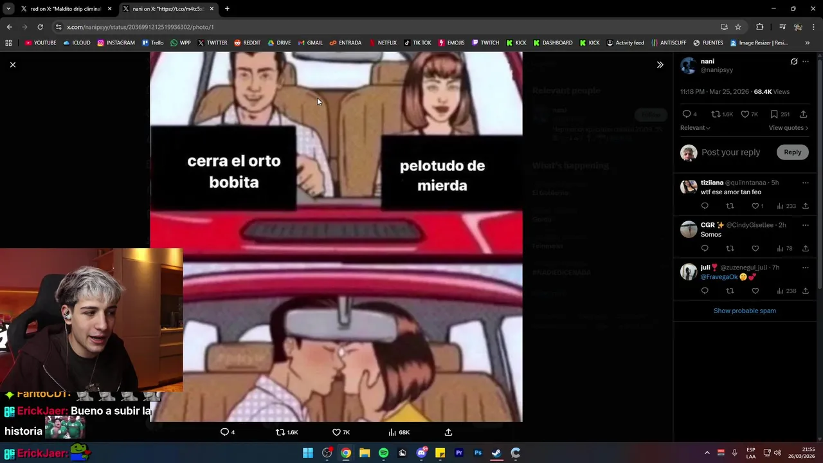Reply to tiziiana's comment

[x=705, y=206]
